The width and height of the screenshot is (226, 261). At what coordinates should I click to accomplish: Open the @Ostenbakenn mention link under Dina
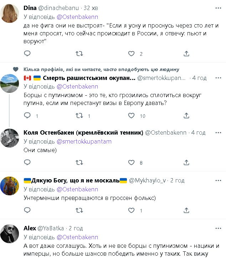coord(77,16)
